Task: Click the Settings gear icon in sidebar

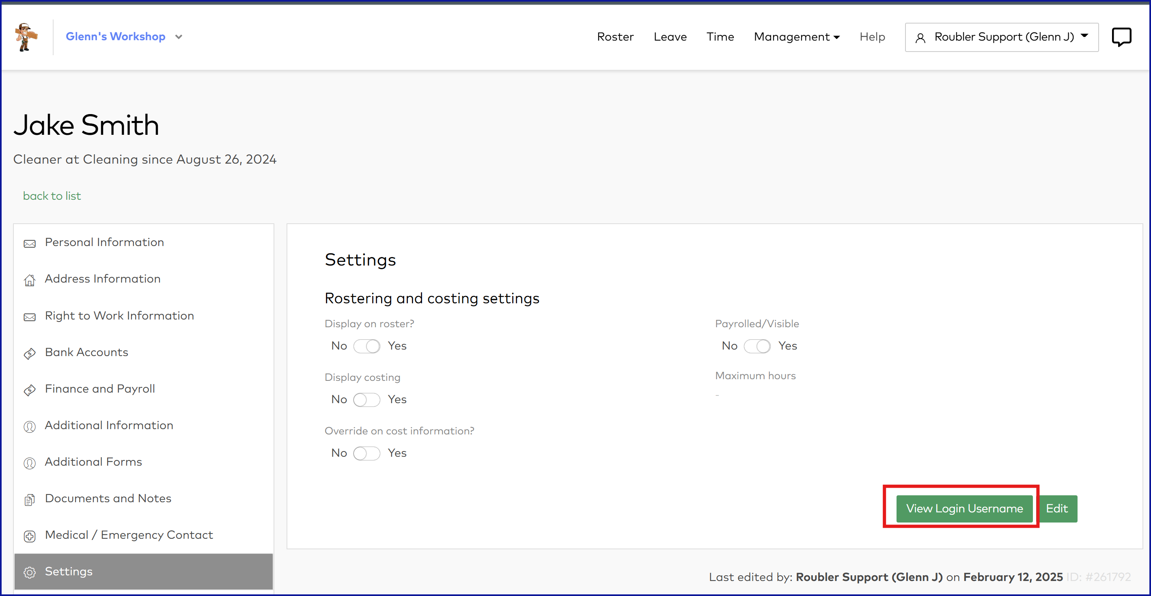Action: (x=30, y=572)
